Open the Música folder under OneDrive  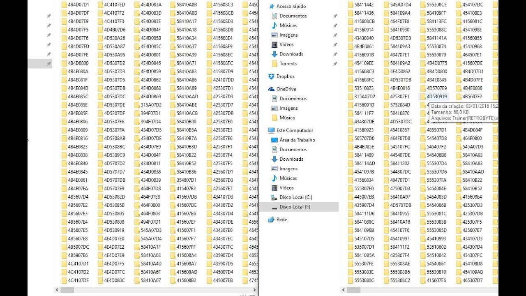pyautogui.click(x=287, y=118)
